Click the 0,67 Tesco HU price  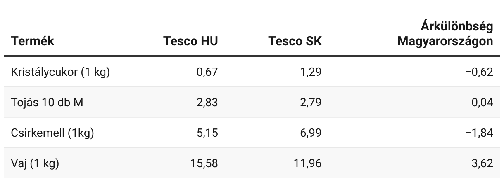[x=207, y=72]
